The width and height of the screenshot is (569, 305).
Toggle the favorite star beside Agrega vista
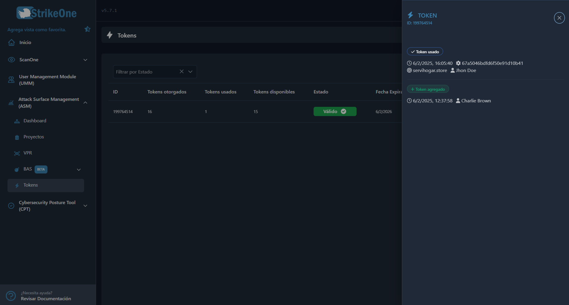coord(87,29)
